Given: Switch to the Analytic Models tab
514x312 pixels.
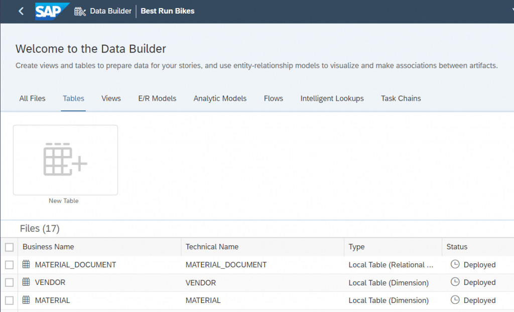Looking at the screenshot, I should click(220, 98).
